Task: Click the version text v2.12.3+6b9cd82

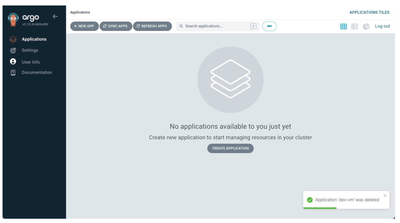Action: point(35,24)
